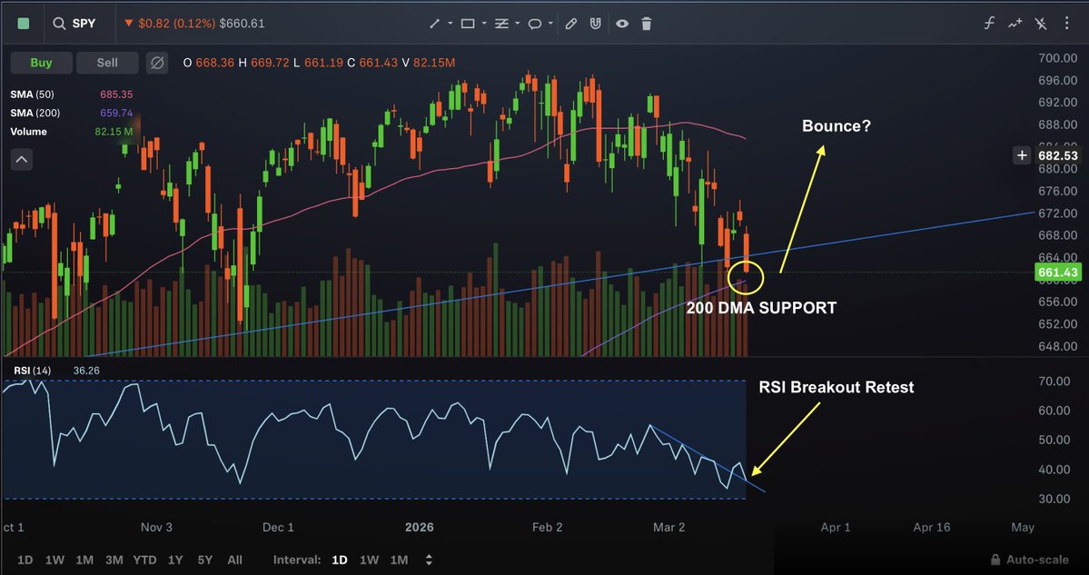Toggle the magnet snap mode
The height and width of the screenshot is (575, 1089).
(x=595, y=24)
